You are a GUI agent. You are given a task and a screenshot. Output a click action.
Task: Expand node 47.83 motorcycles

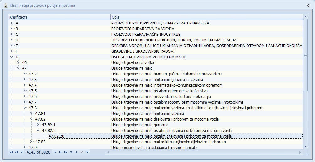[31, 142]
